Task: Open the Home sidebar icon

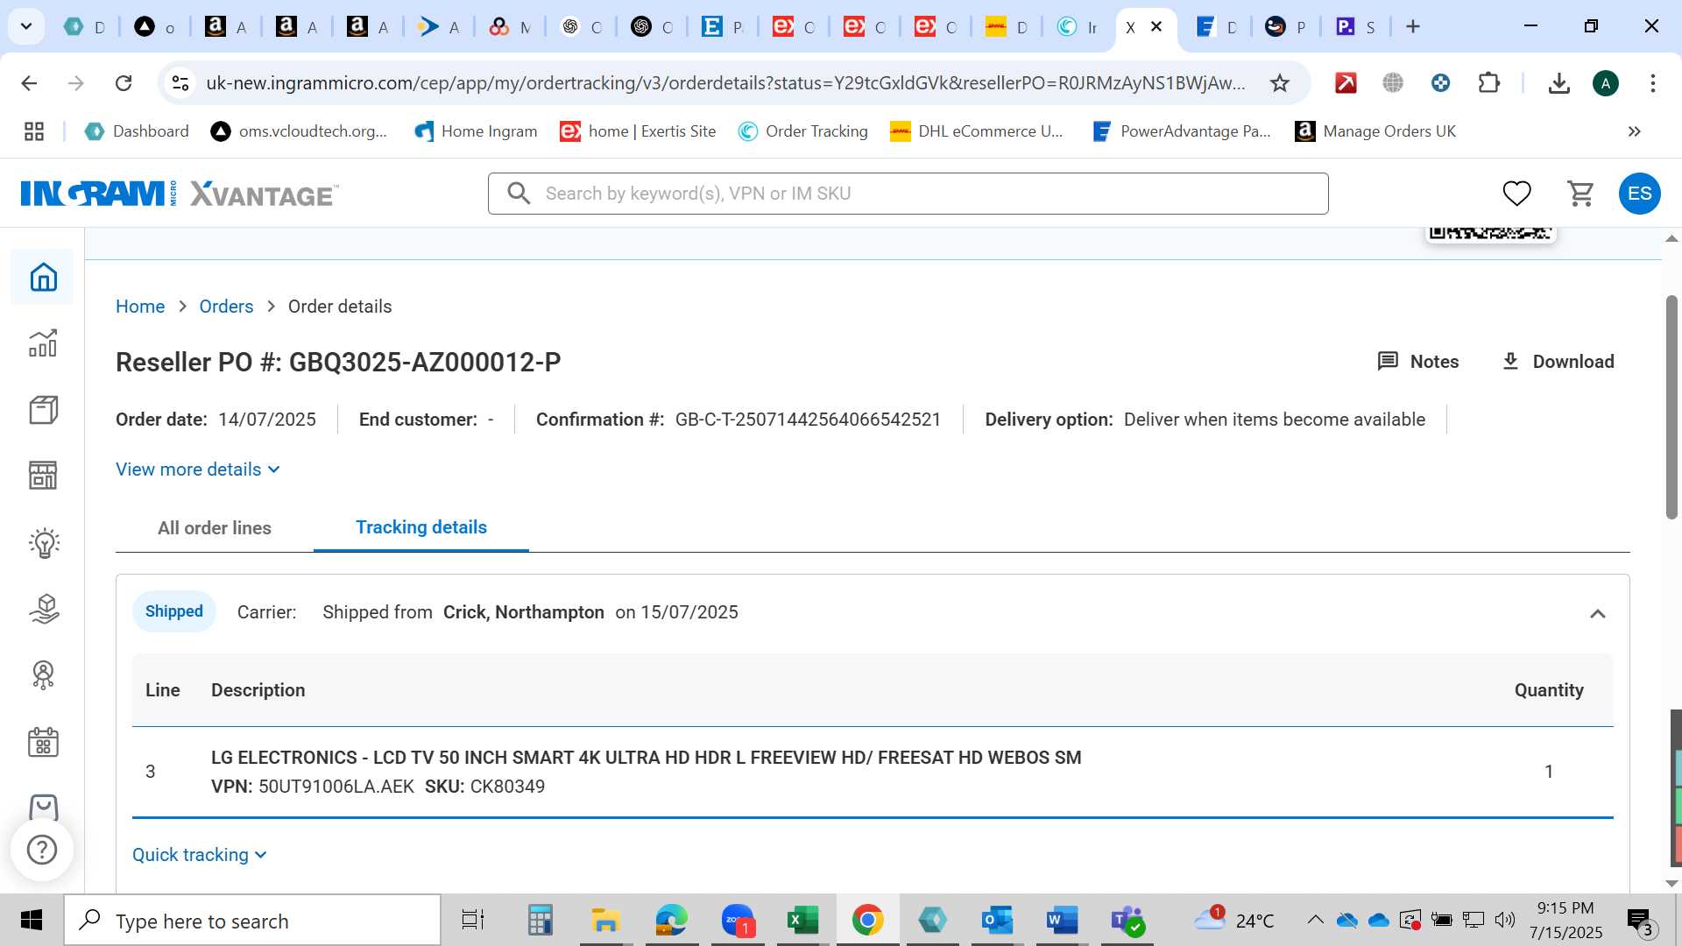Action: tap(43, 278)
